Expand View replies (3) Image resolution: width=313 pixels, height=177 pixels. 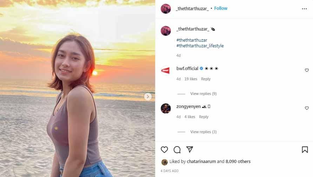point(203,132)
